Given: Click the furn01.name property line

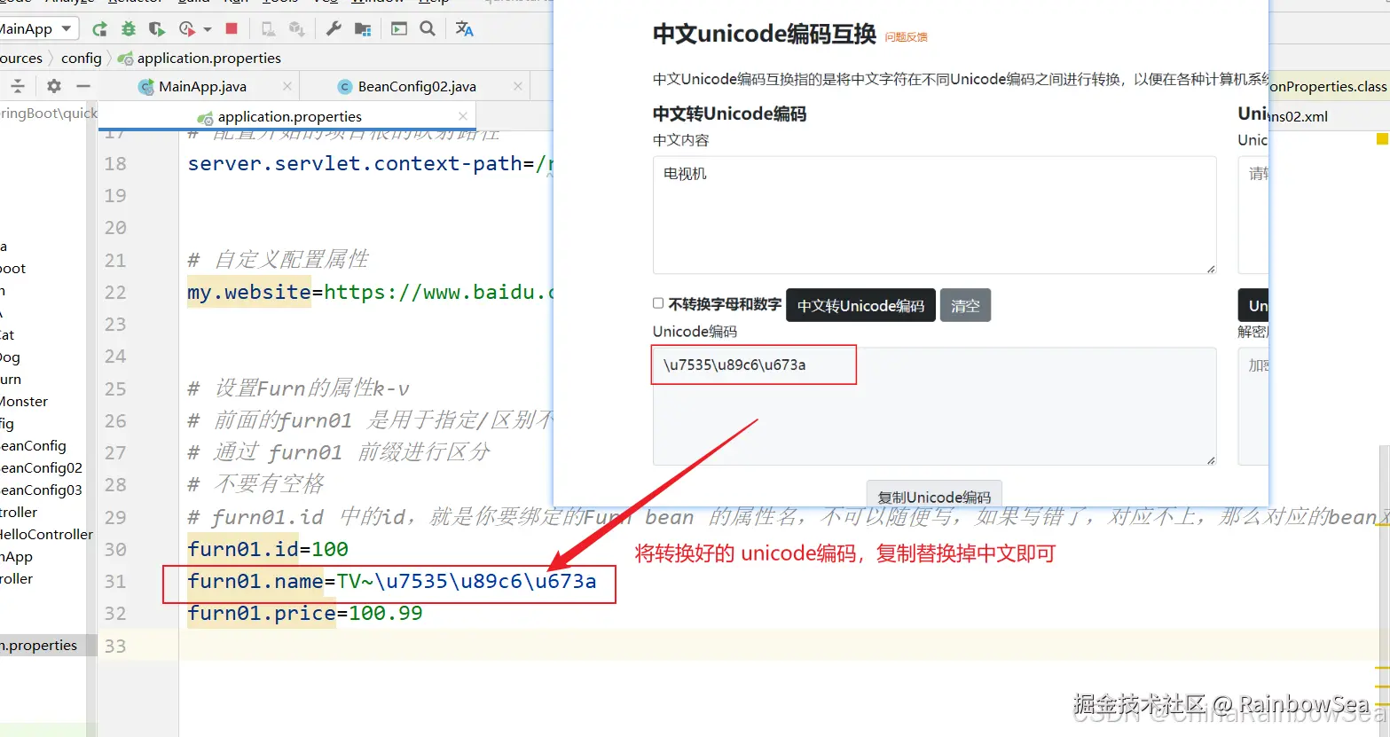Looking at the screenshot, I should (392, 581).
